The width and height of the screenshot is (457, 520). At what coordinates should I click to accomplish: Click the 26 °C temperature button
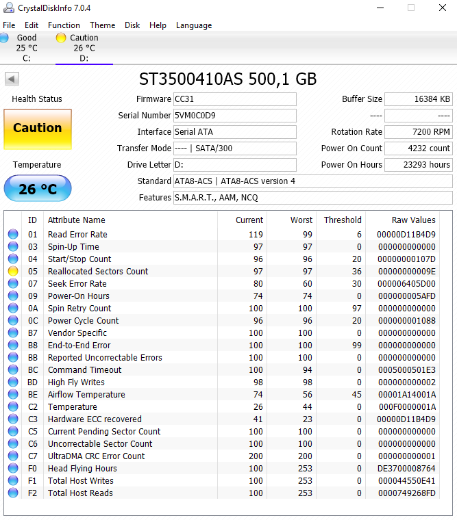coord(38,188)
